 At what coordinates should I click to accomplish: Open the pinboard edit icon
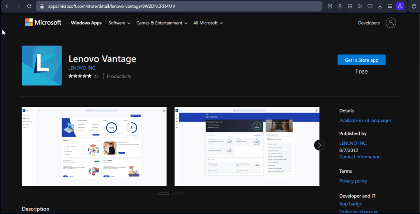pyautogui.click(x=330, y=6)
